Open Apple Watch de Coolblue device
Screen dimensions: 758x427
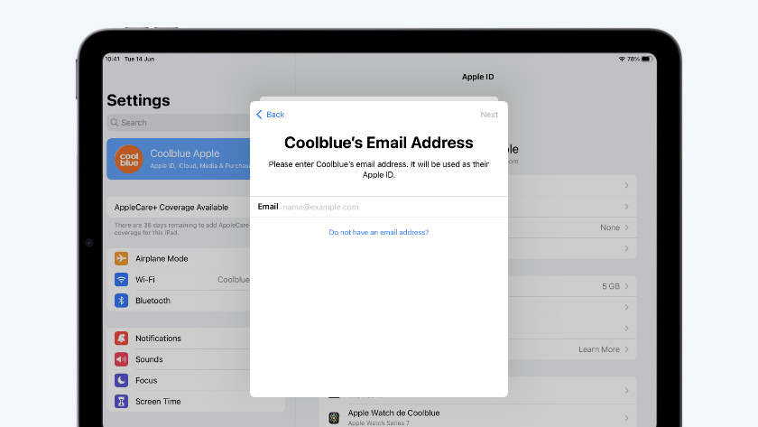point(477,417)
